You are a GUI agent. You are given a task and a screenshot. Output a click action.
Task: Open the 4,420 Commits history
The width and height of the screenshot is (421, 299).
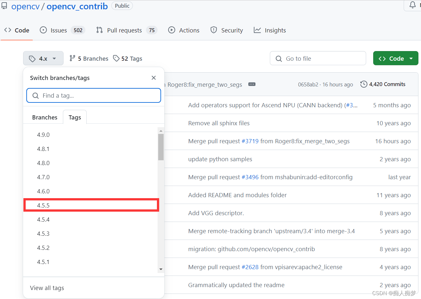[x=383, y=84]
